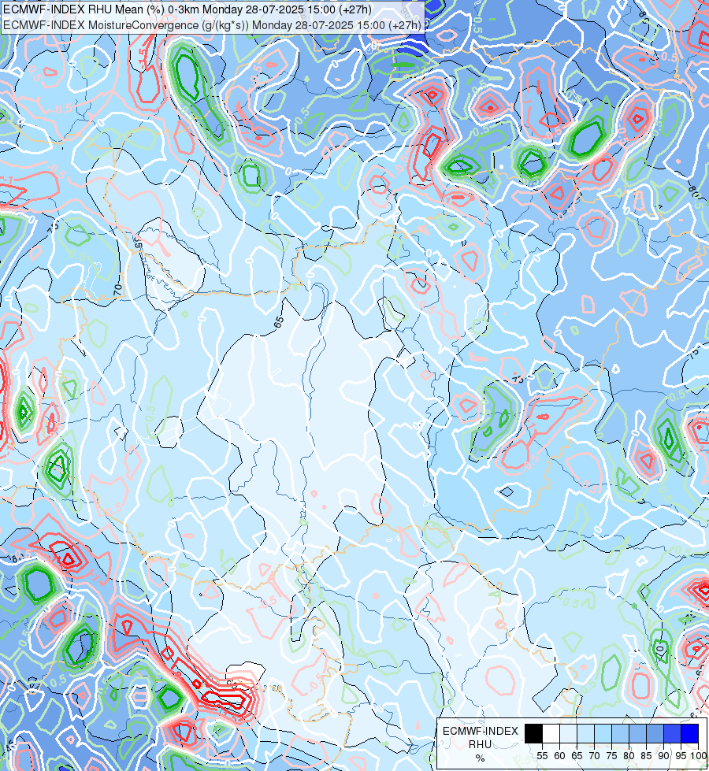Screen dimensions: 709x771
Task: Click the 'ECMWF-INDEX MoistureConvergence' title line
Action: click(x=212, y=25)
